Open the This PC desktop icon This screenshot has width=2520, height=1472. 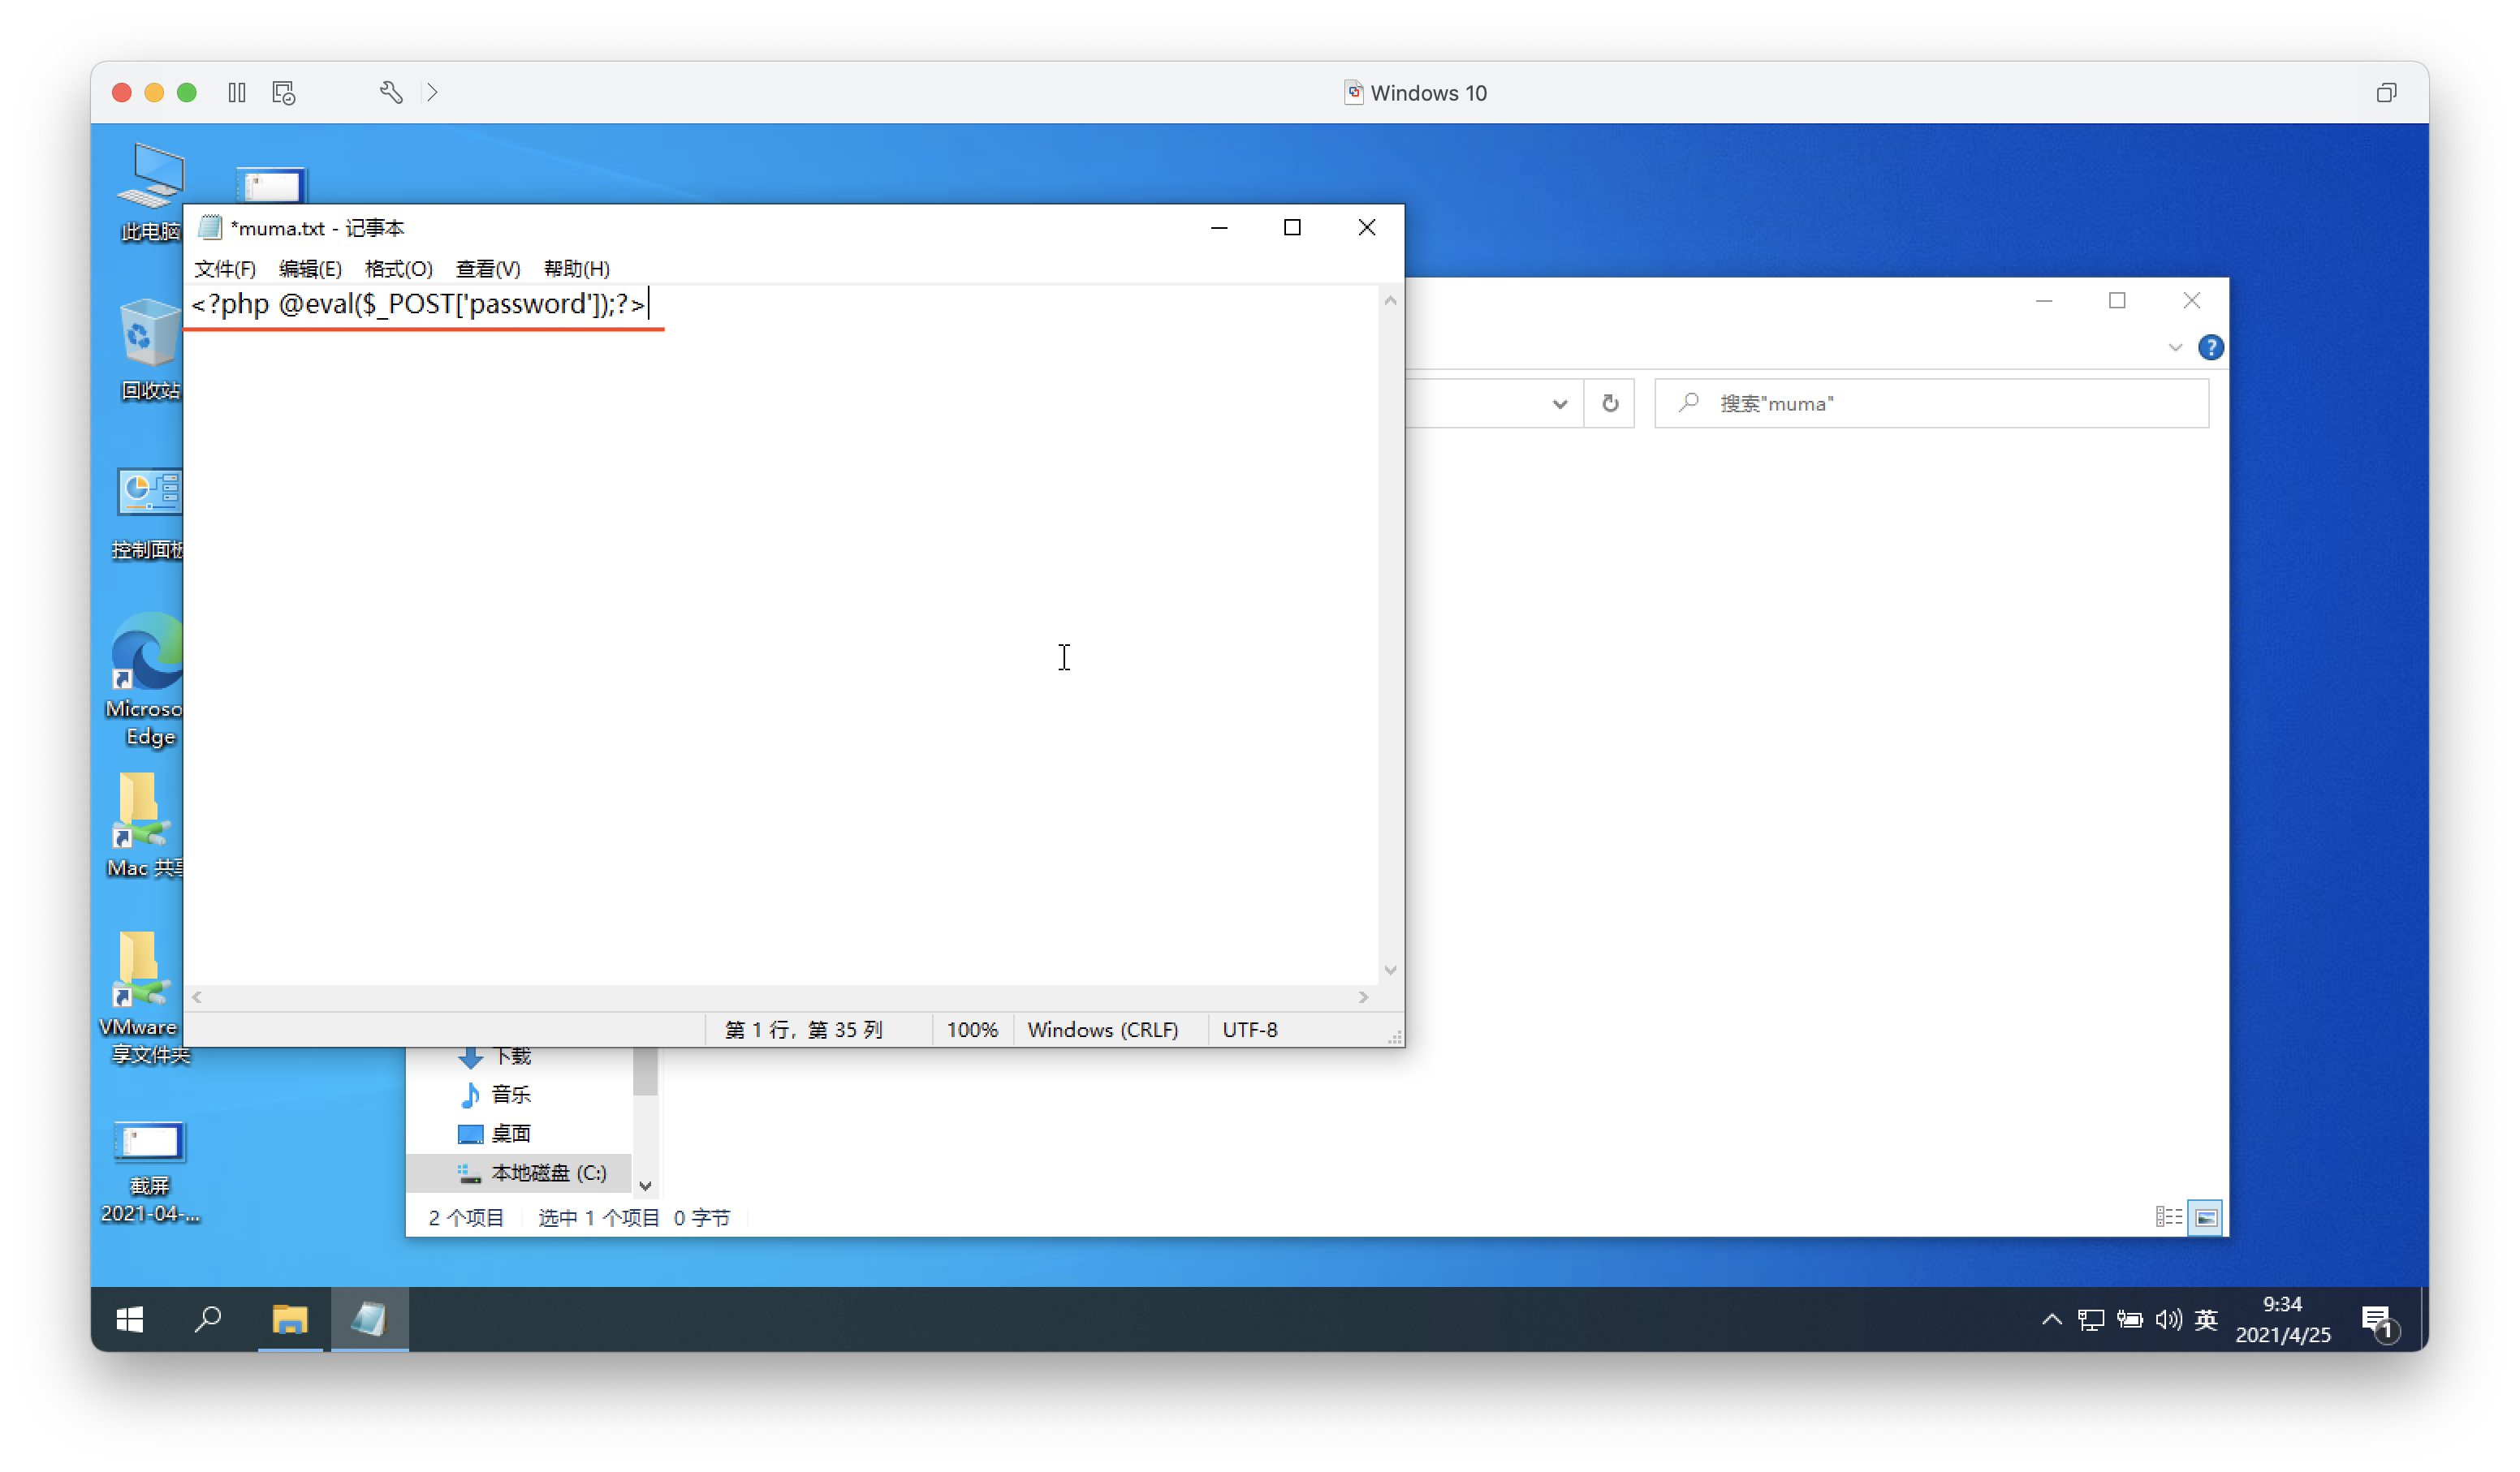(150, 192)
